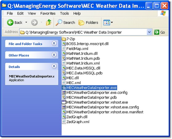Open the Tools menu
The width and height of the screenshot is (172, 139).
coord(64,13)
